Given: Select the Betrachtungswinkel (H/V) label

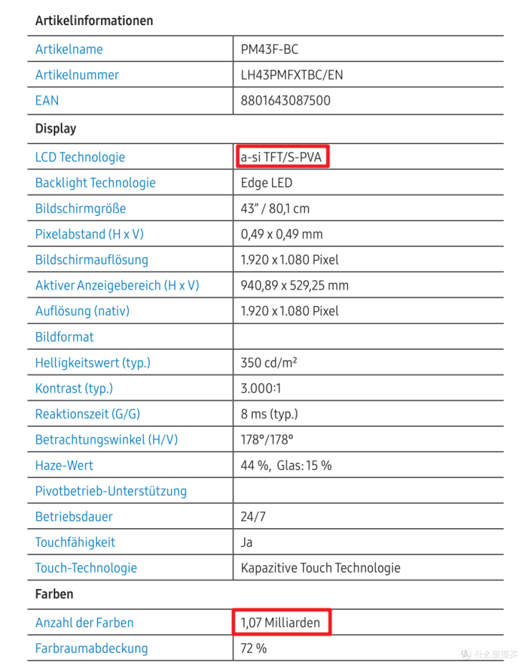Looking at the screenshot, I should pyautogui.click(x=106, y=440).
